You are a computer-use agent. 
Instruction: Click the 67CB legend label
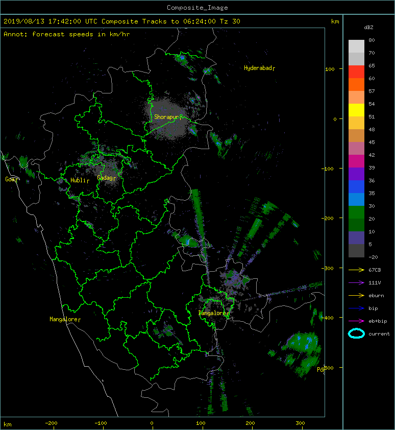(375, 270)
